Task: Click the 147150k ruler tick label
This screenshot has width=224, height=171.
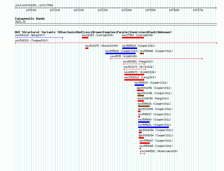Action: point(151,10)
